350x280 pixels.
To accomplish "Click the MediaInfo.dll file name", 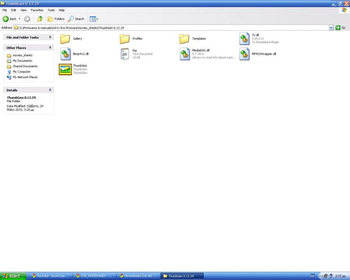I will [x=201, y=51].
